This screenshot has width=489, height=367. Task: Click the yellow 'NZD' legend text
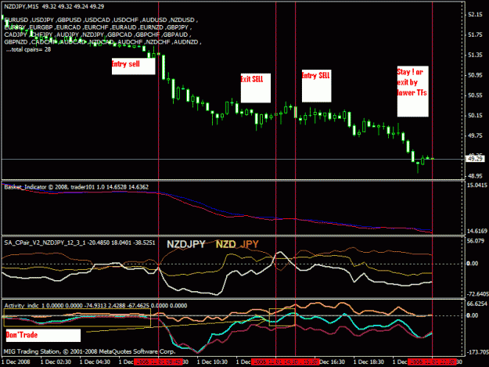coord(226,244)
